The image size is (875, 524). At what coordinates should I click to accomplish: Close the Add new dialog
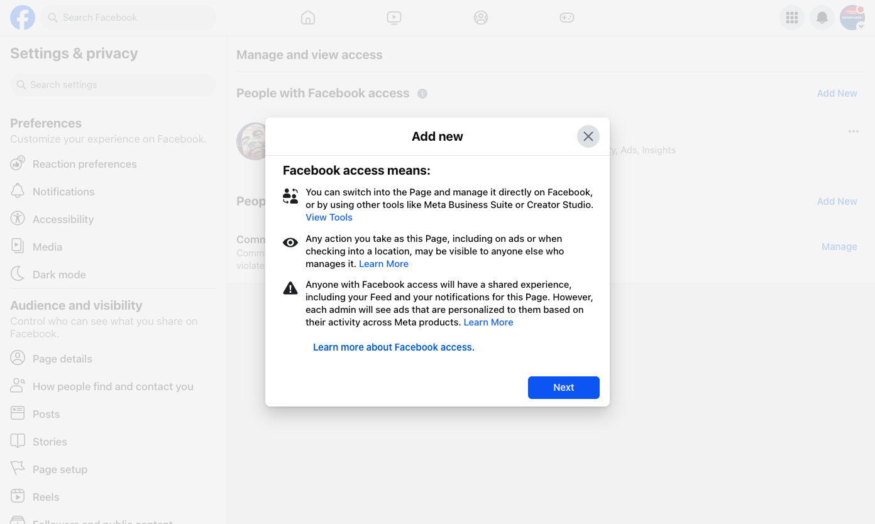[x=588, y=136]
